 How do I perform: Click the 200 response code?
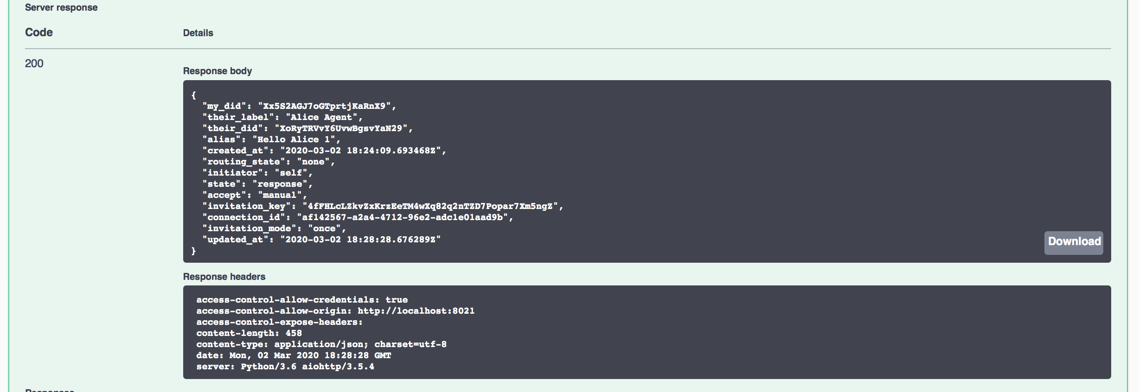click(34, 63)
